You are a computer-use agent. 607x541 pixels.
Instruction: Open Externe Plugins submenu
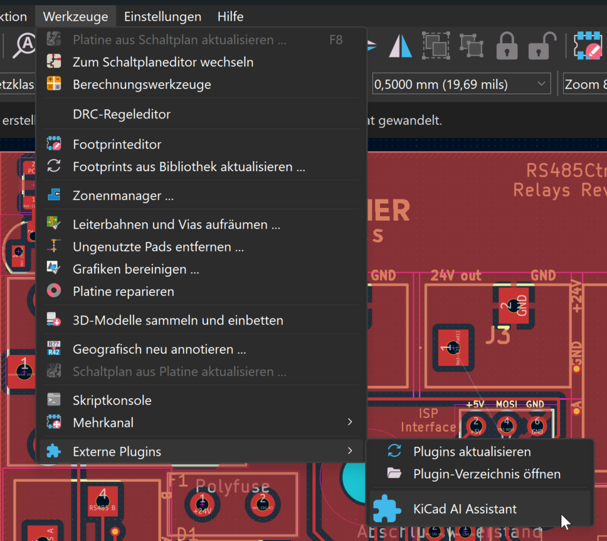click(x=202, y=452)
